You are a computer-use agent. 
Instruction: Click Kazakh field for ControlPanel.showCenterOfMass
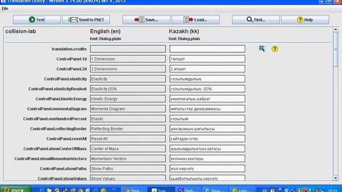207,149
